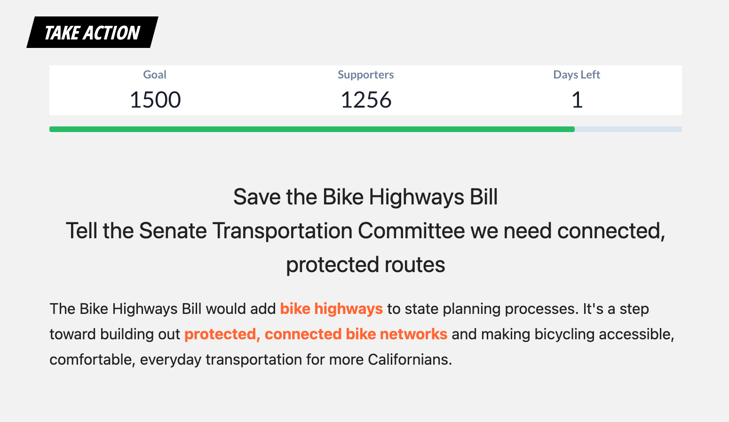Click the unfilled end of progress bar
The height and width of the screenshot is (422, 729).
628,129
